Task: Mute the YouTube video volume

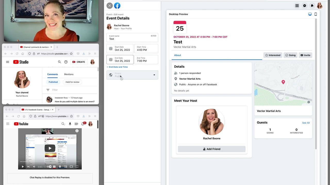Action: point(34,166)
